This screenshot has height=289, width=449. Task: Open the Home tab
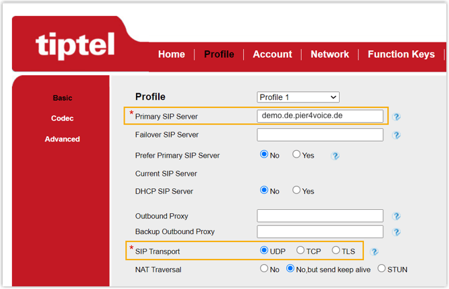point(172,54)
